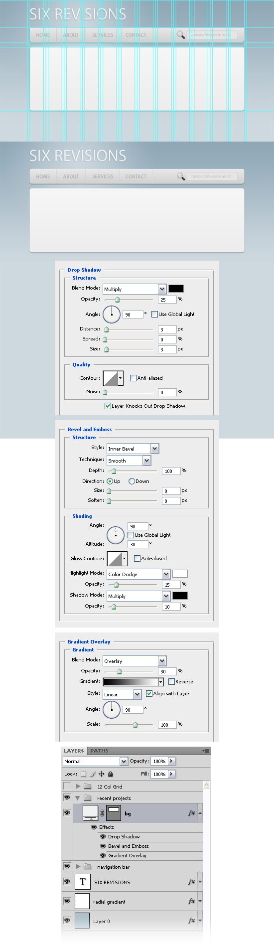Toggle visibility of Drop Shadow effect

[103, 837]
